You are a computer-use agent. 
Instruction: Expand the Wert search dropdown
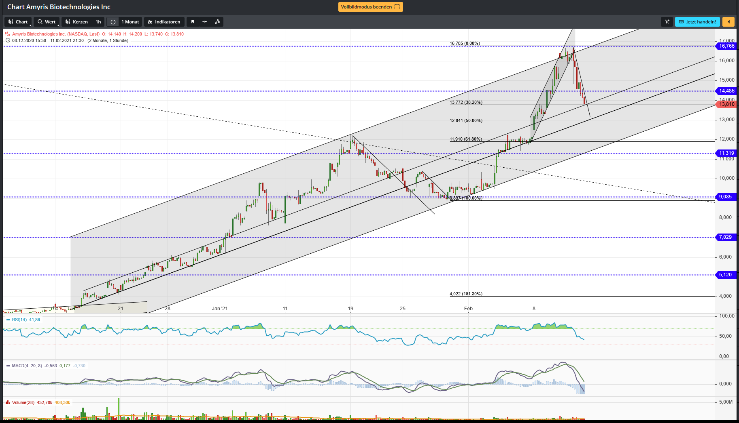click(x=47, y=22)
